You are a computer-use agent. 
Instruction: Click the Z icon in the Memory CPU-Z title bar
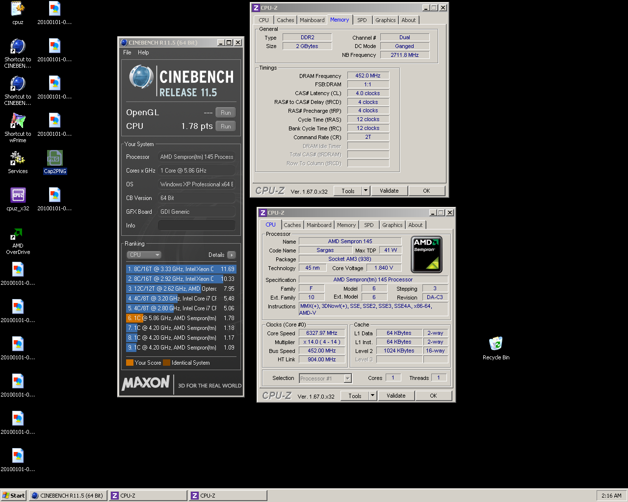click(x=256, y=8)
